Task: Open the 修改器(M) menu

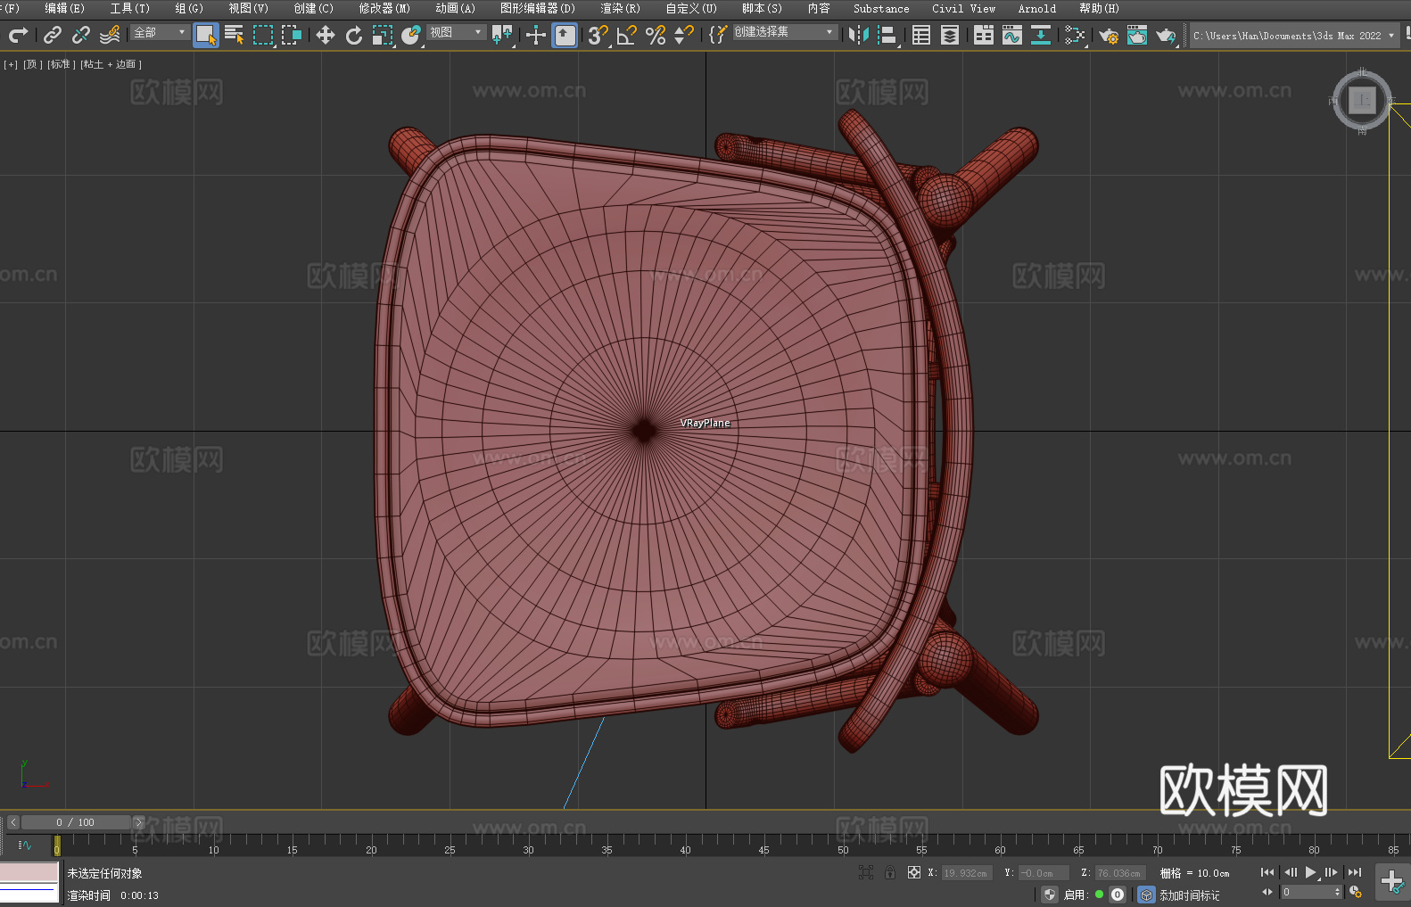Action: coord(384,8)
